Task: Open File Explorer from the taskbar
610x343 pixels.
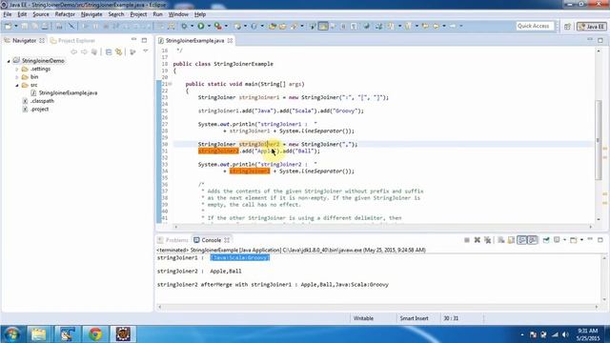Action: (38, 334)
